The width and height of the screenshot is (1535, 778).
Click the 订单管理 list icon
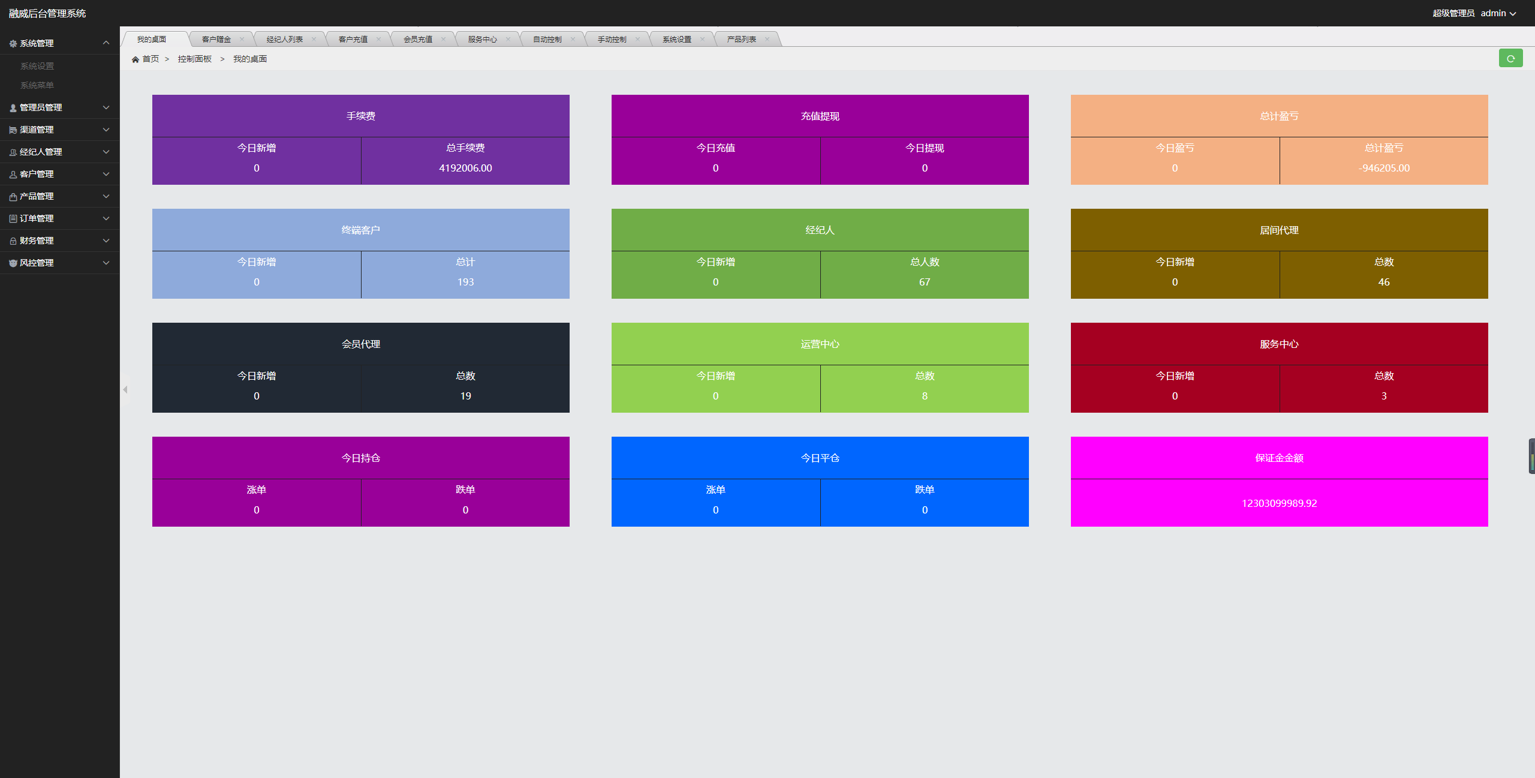13,219
